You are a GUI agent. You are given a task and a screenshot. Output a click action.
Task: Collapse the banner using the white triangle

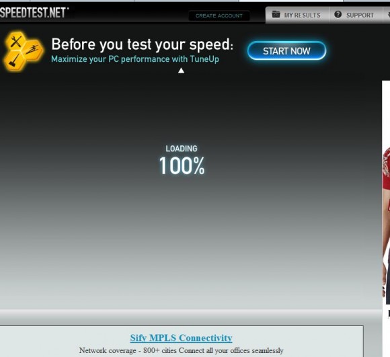[181, 71]
